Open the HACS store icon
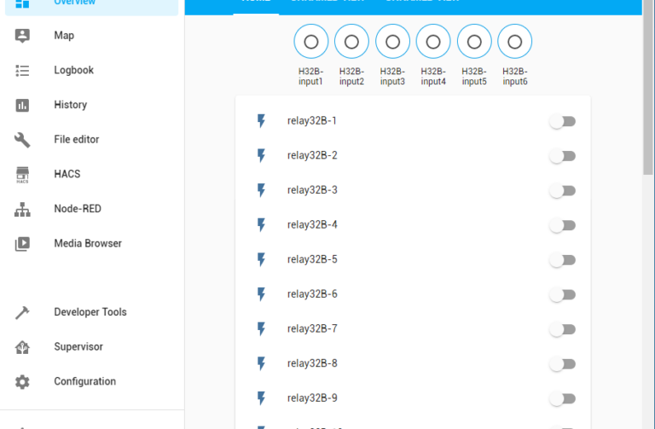Screen dimensions: 655x429 pyautogui.click(x=22, y=174)
